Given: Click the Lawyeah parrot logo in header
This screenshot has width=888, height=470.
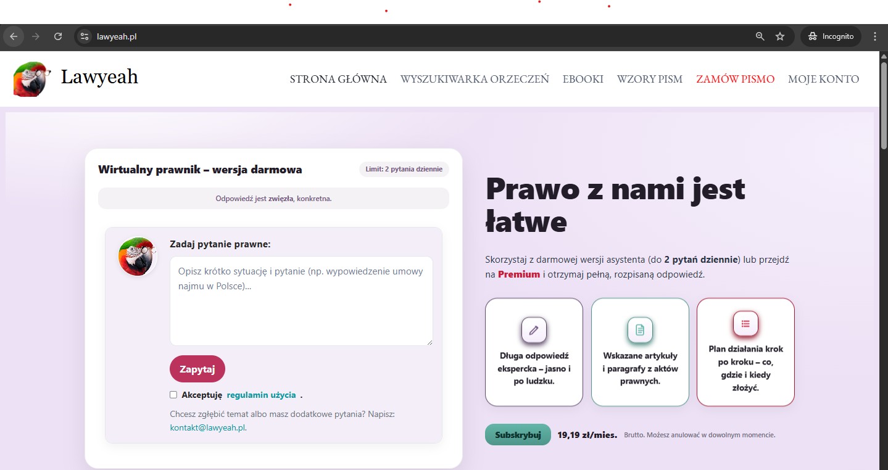Looking at the screenshot, I should pyautogui.click(x=31, y=79).
